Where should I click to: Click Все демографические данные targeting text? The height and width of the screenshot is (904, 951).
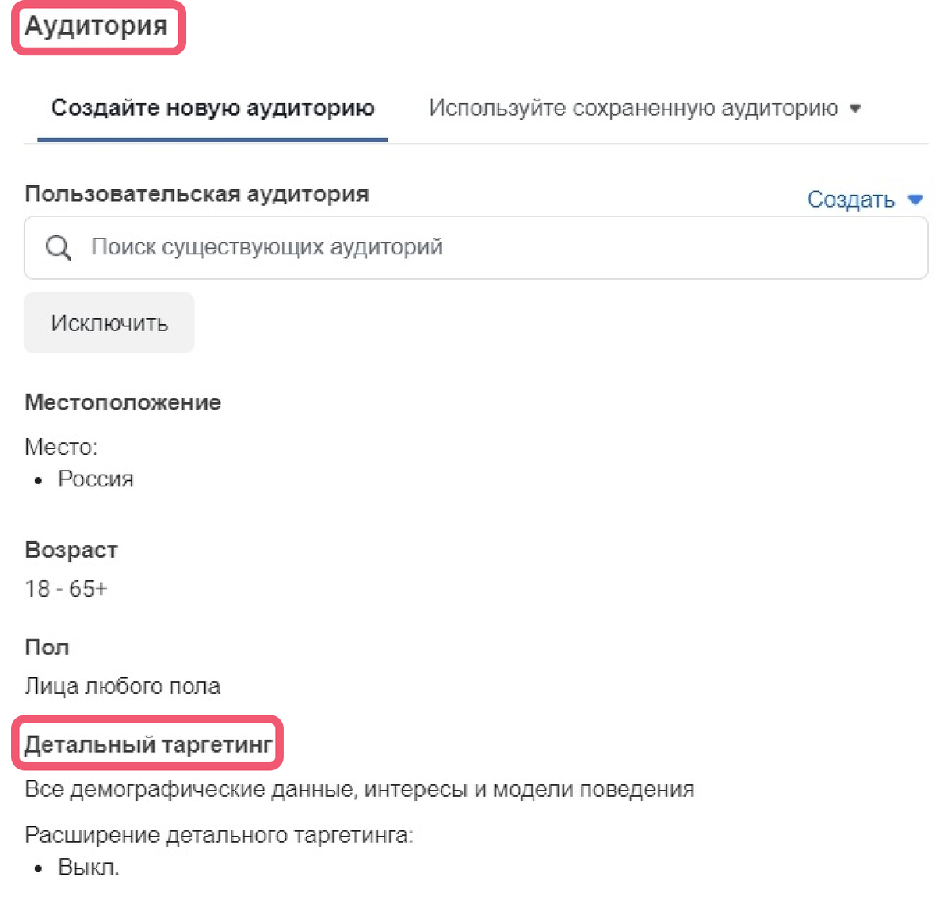click(x=359, y=788)
